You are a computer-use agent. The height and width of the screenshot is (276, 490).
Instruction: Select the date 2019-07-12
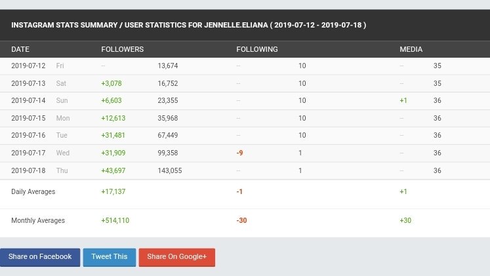tap(28, 66)
